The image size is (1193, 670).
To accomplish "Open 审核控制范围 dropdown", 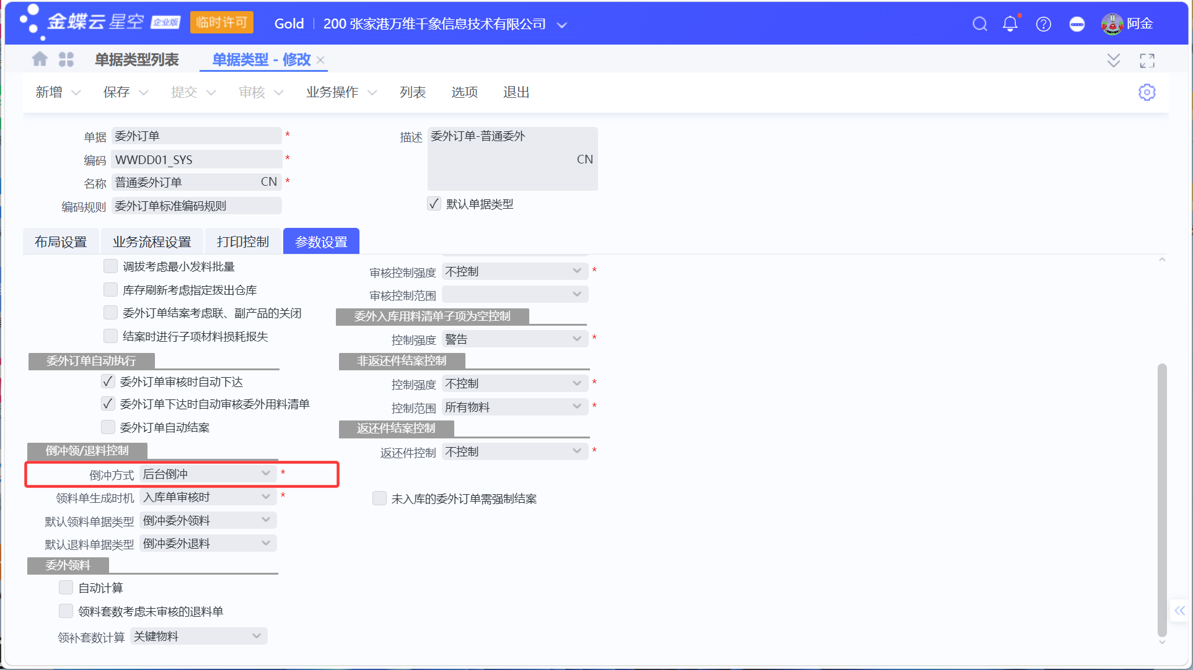I will tap(514, 294).
